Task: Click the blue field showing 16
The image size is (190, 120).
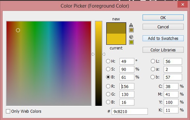Action: (x=127, y=102)
